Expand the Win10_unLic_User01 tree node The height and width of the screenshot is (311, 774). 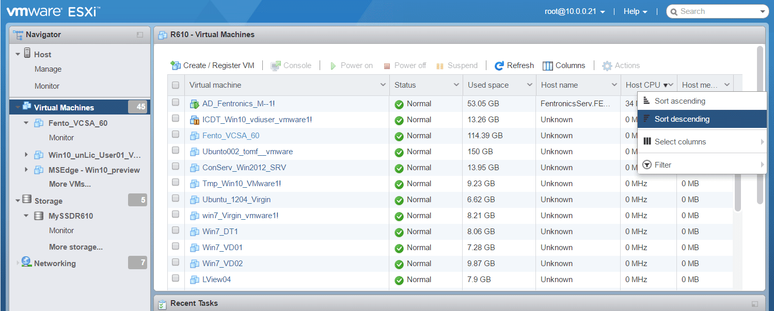point(26,155)
